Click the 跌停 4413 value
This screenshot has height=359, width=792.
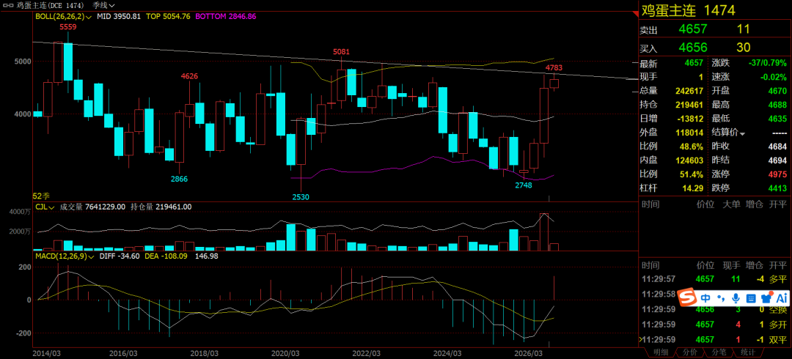click(778, 188)
